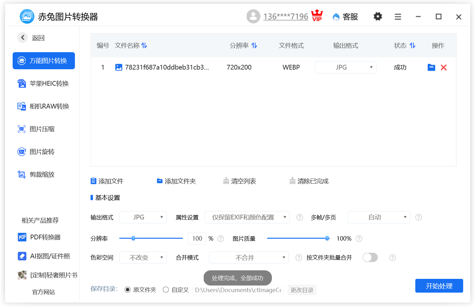Show help for 合并模式
This screenshot has height=307, width=475.
click(x=299, y=258)
